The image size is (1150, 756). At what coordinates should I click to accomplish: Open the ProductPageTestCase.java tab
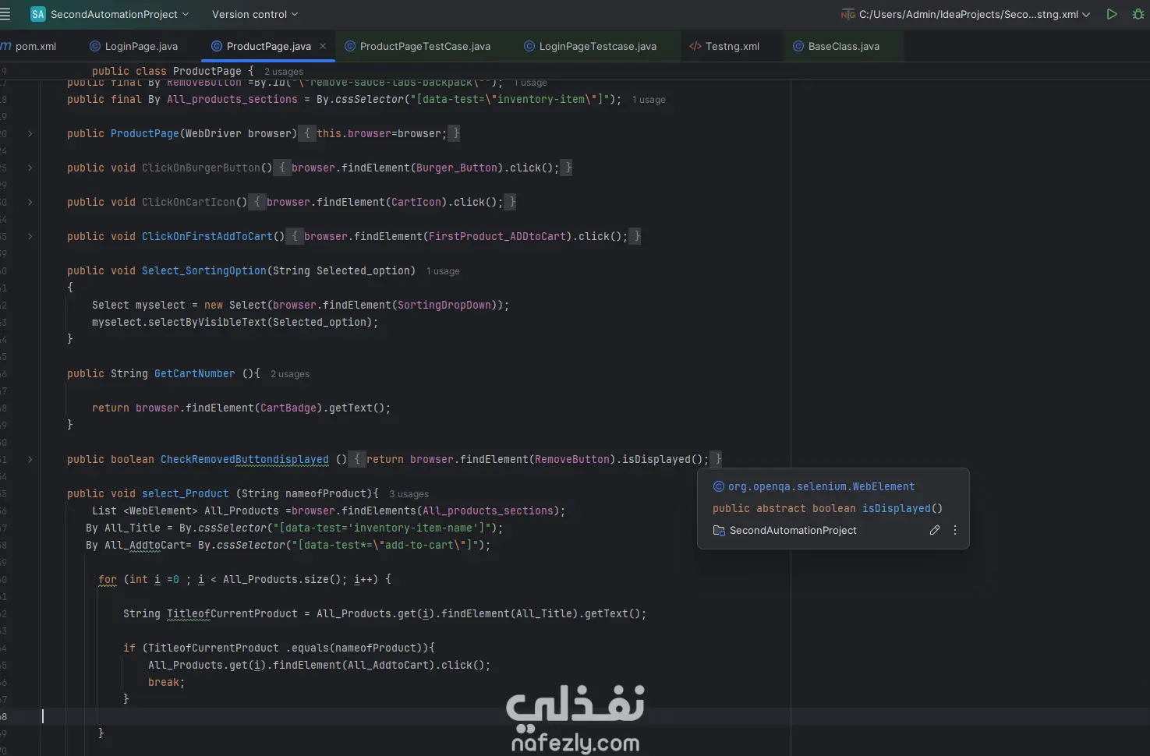[418, 46]
